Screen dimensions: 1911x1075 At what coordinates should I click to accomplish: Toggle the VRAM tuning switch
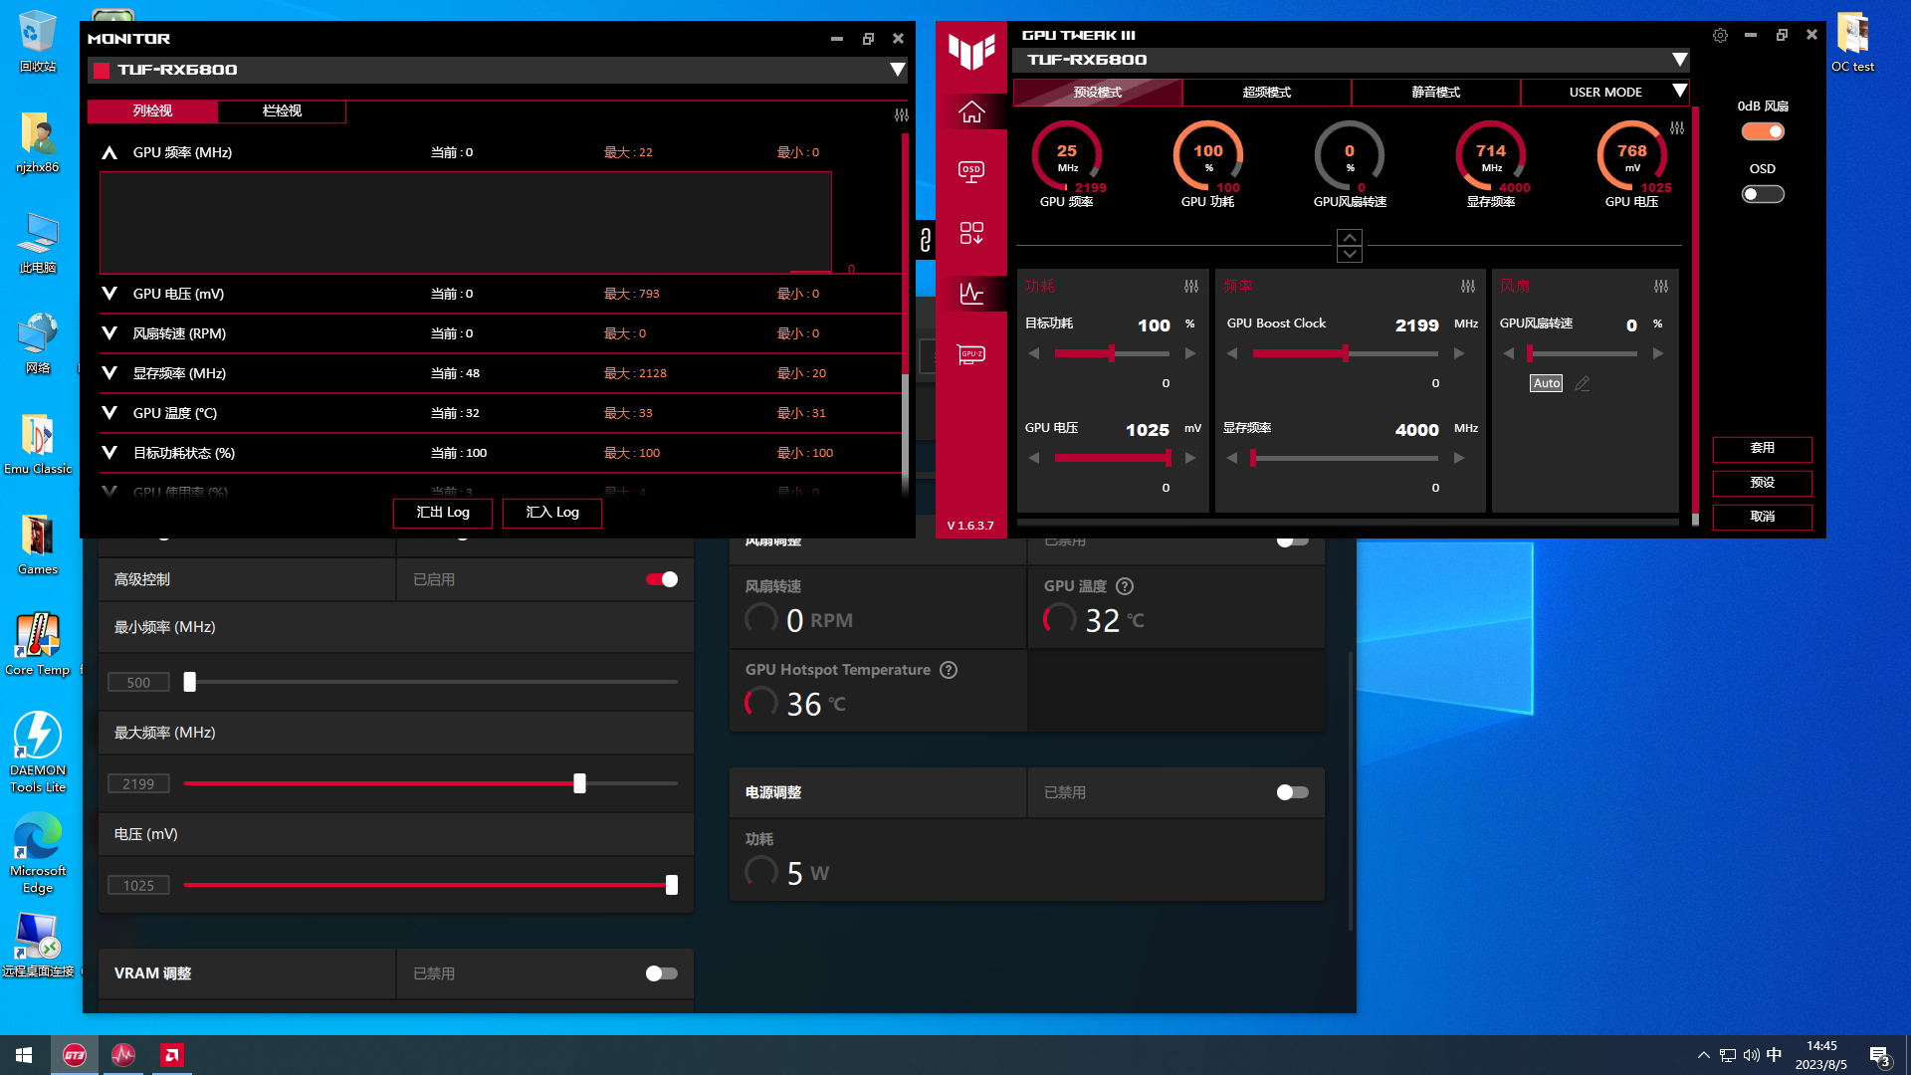tap(662, 973)
